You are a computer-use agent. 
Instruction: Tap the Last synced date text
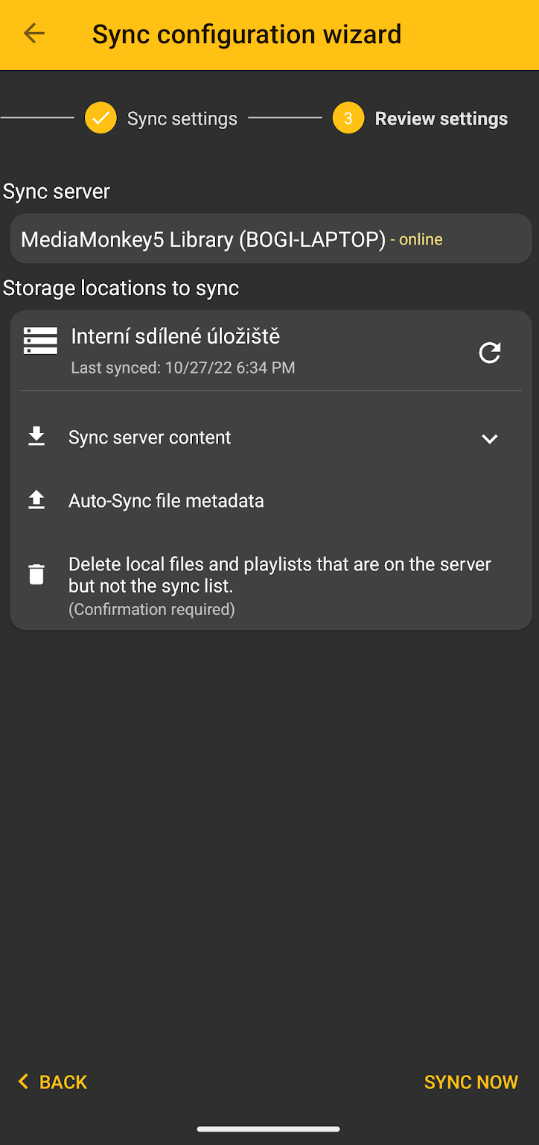click(x=182, y=368)
